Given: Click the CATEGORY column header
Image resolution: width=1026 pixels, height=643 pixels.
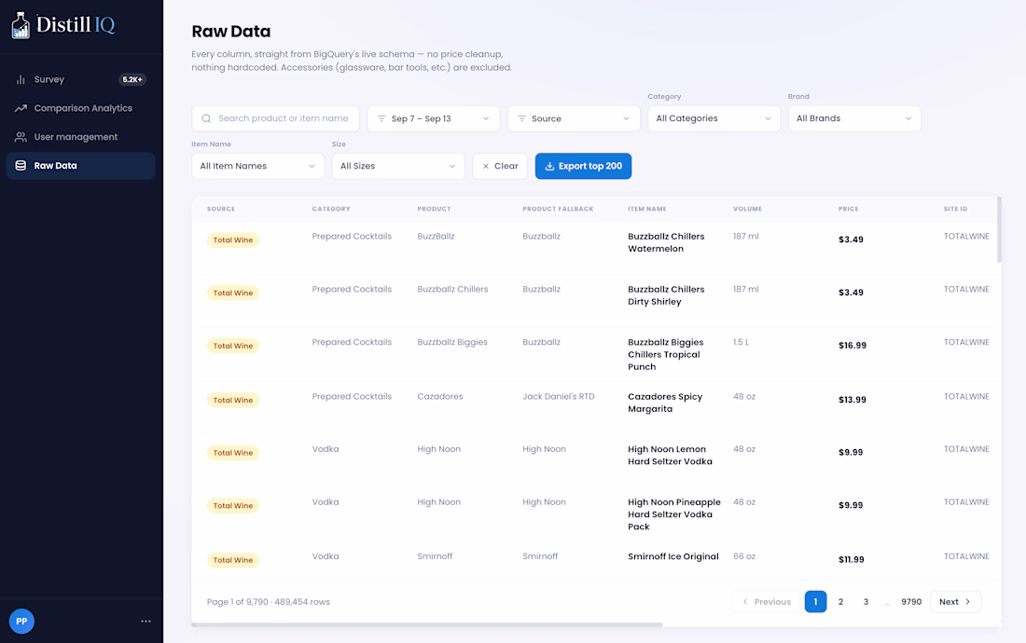Looking at the screenshot, I should [331, 209].
